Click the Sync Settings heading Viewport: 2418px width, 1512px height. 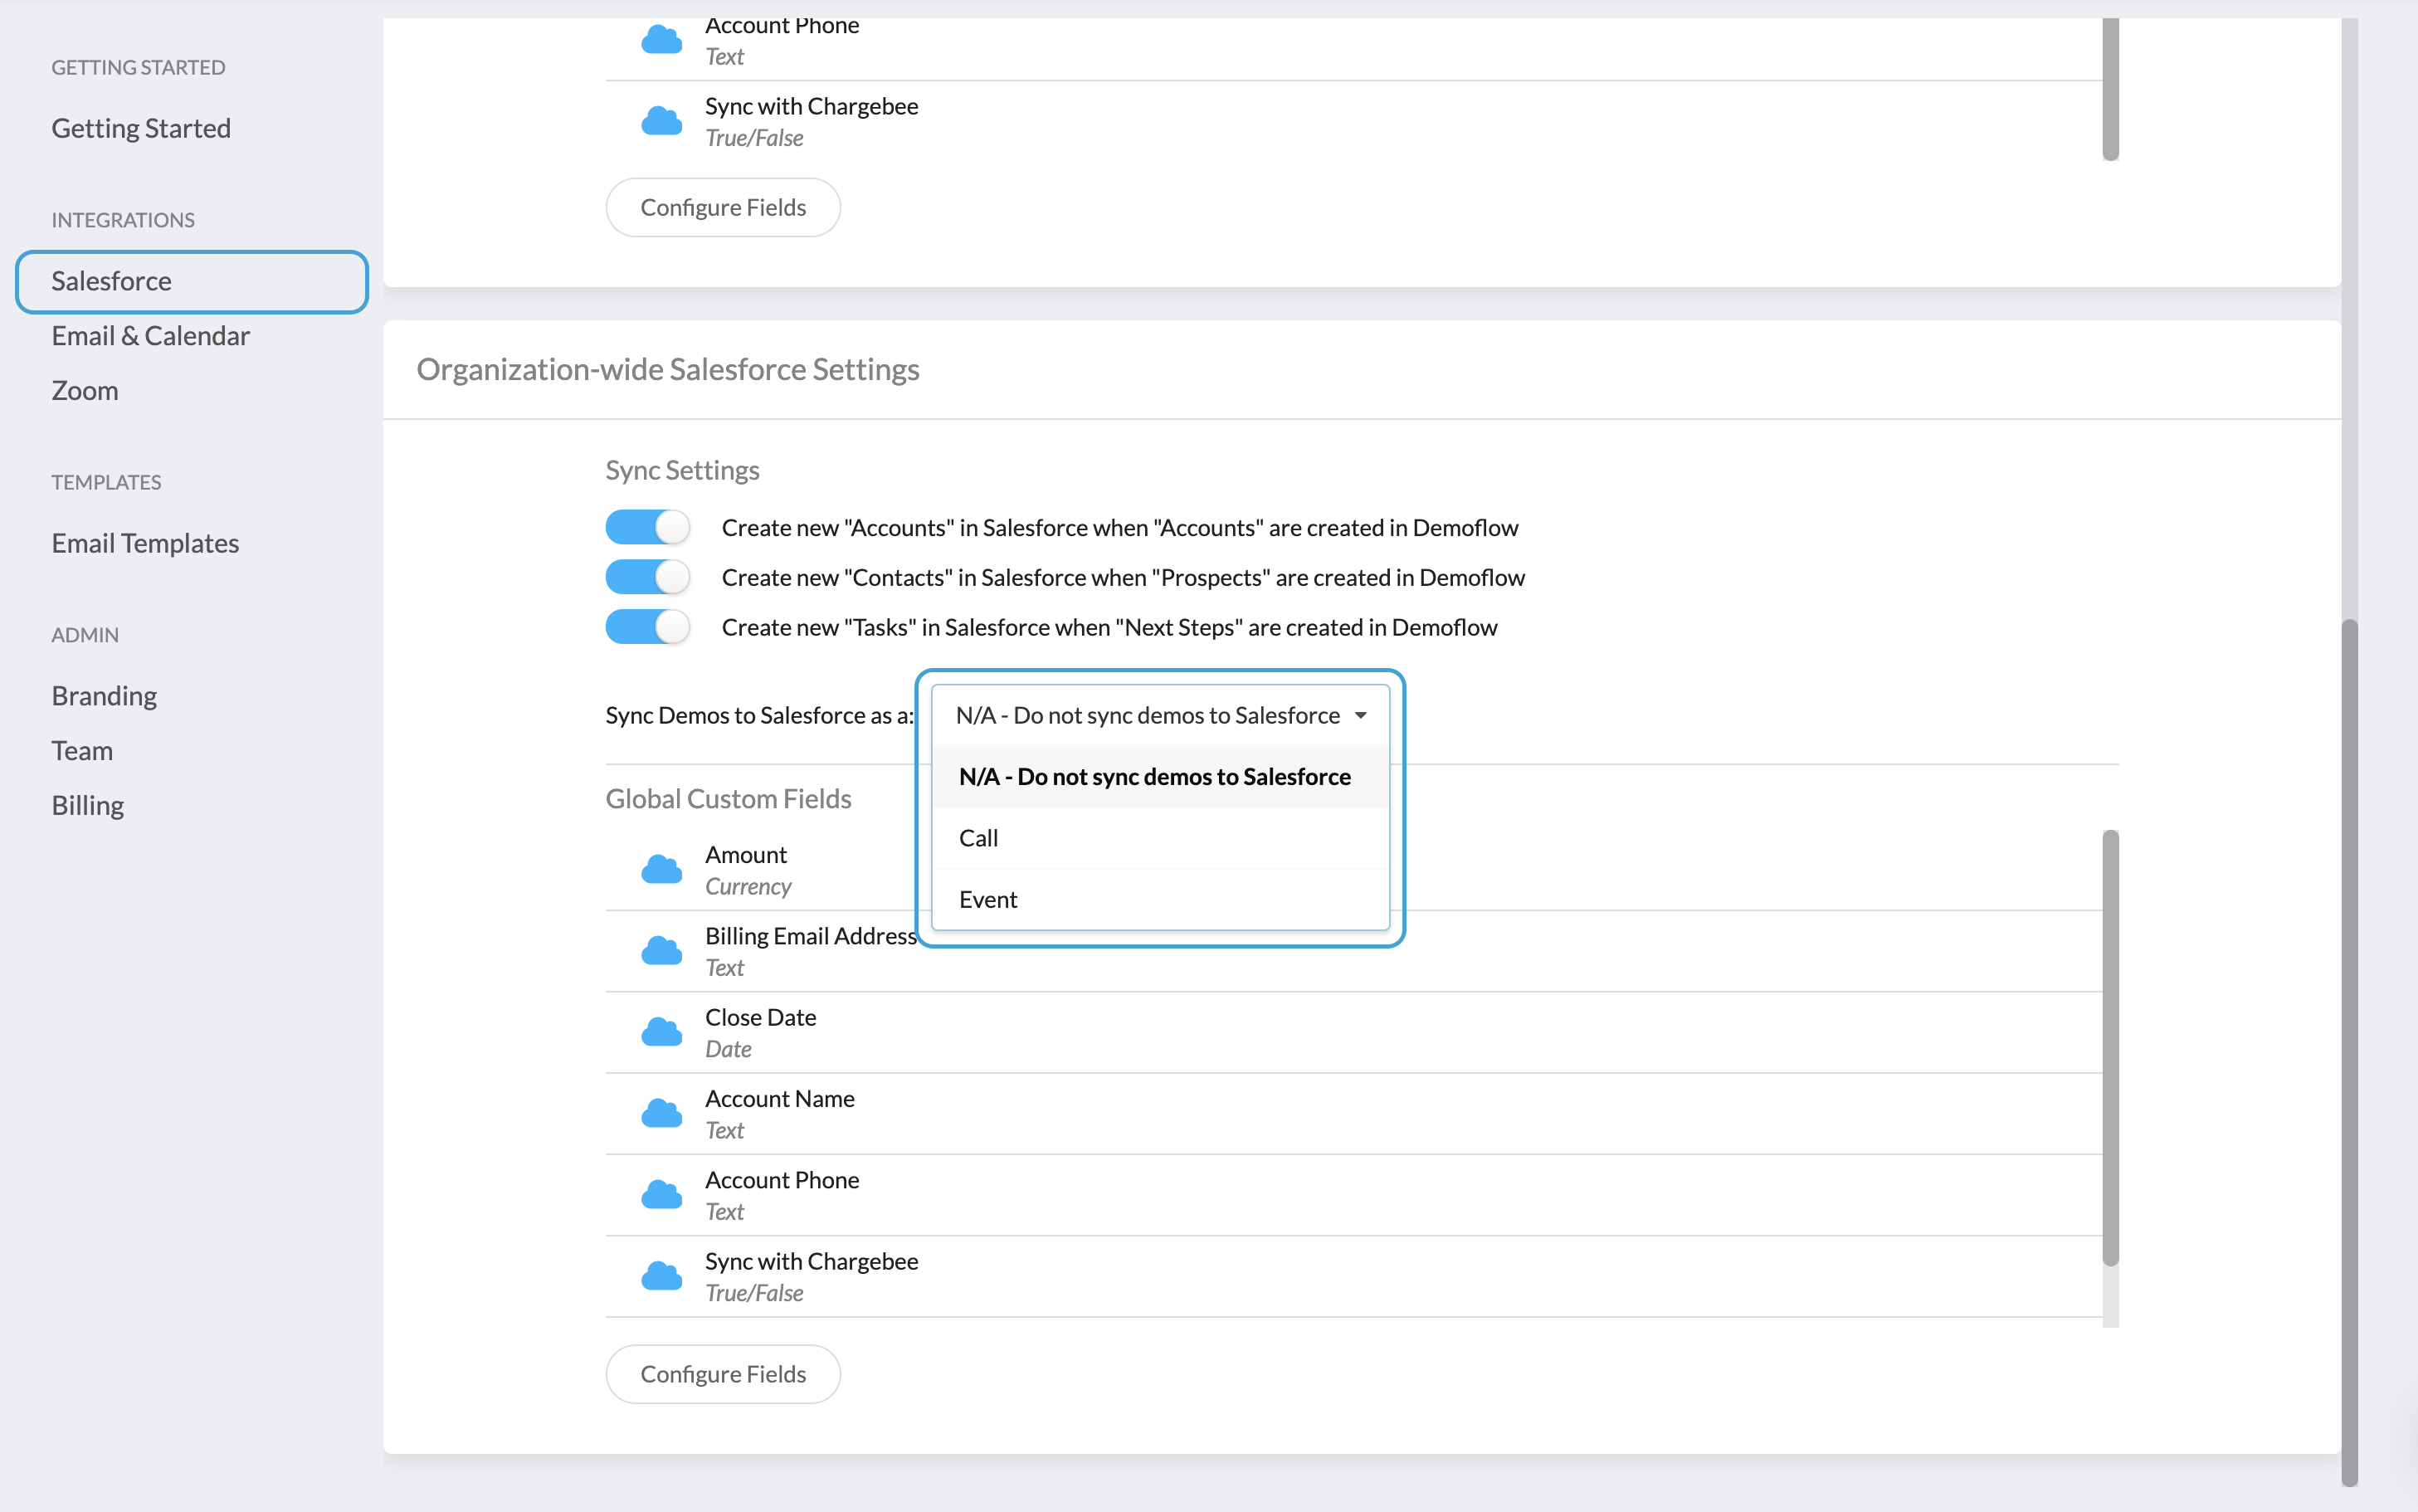pos(683,470)
